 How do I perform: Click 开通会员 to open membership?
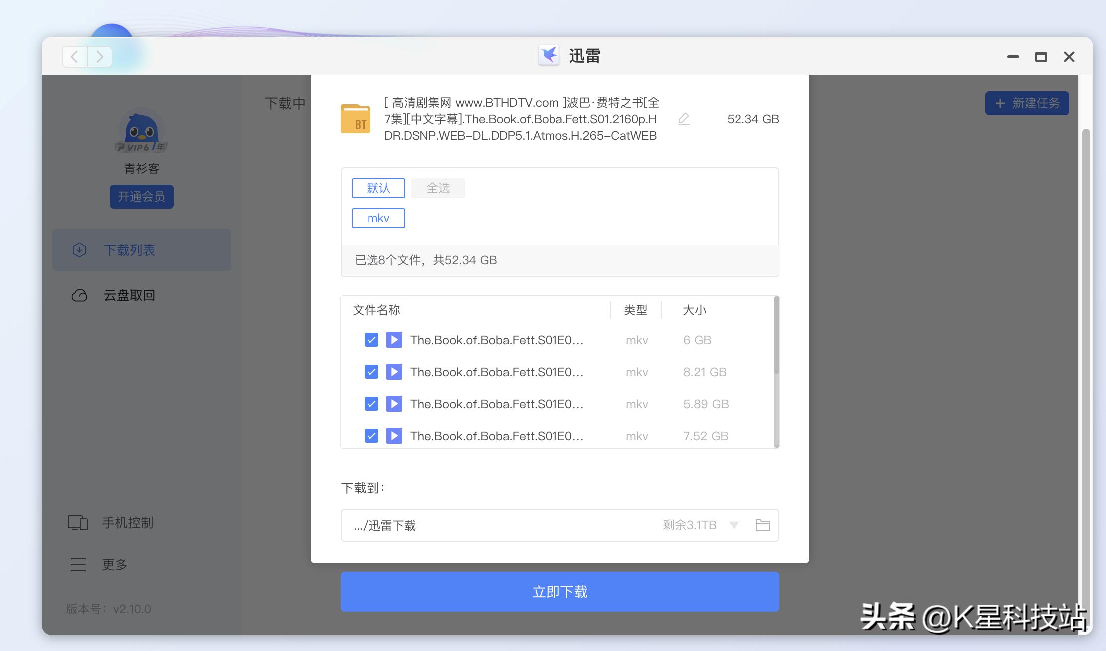(142, 196)
